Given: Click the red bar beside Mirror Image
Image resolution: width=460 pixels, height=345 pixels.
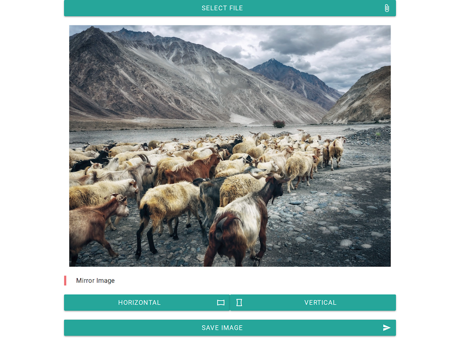Looking at the screenshot, I should 65,280.
